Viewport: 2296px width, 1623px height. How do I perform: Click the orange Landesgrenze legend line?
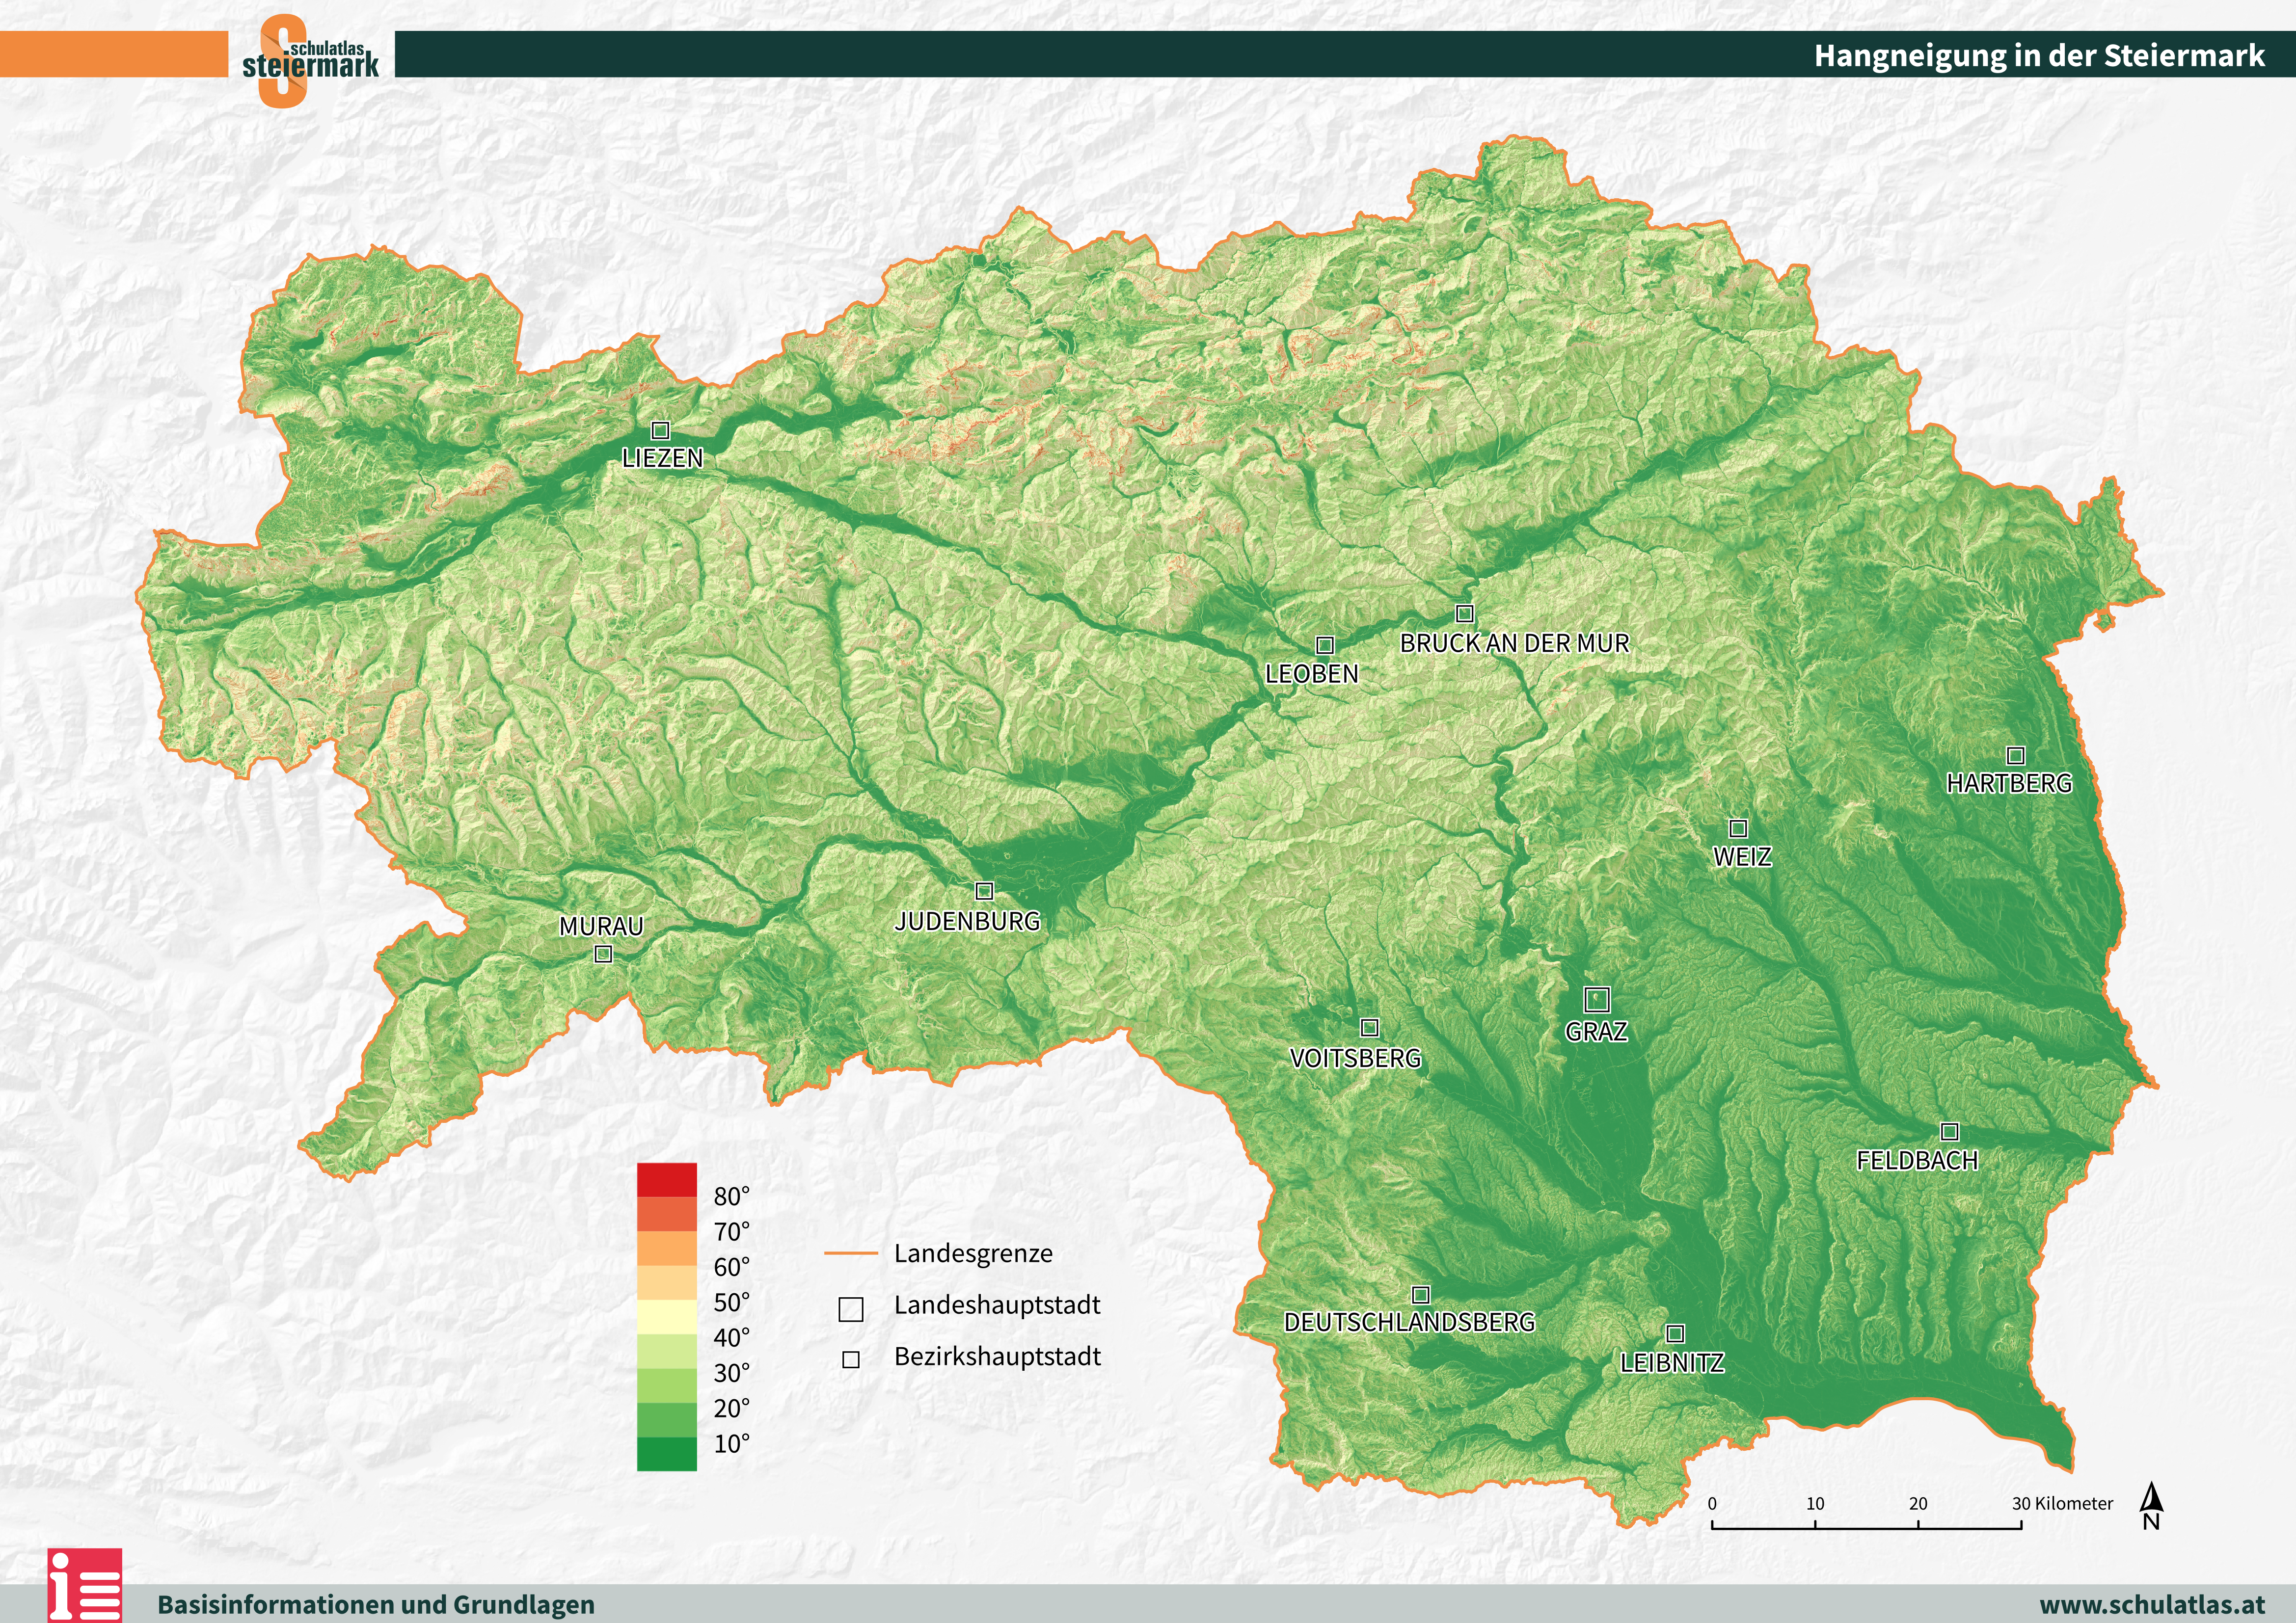tap(851, 1253)
